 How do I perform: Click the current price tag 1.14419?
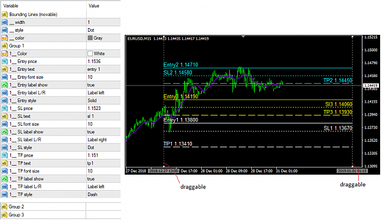click(370, 86)
